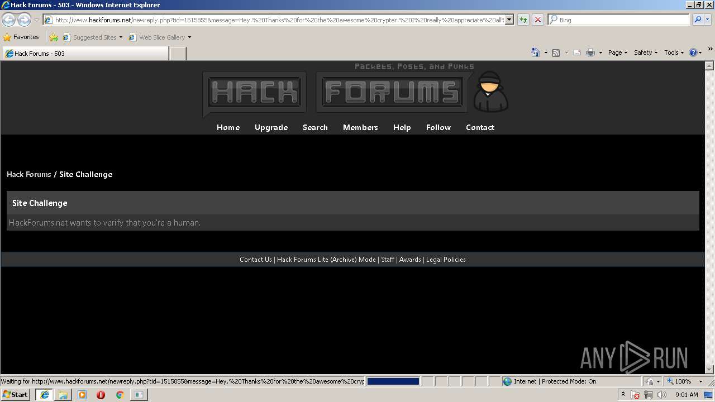Click the RSS feeds icon
This screenshot has height=402, width=715.
pyautogui.click(x=556, y=52)
